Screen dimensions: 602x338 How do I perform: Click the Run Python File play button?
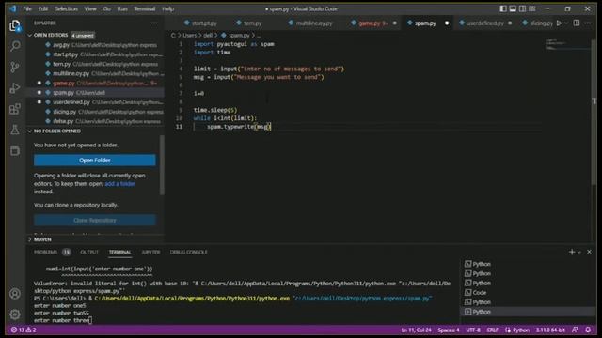point(559,23)
